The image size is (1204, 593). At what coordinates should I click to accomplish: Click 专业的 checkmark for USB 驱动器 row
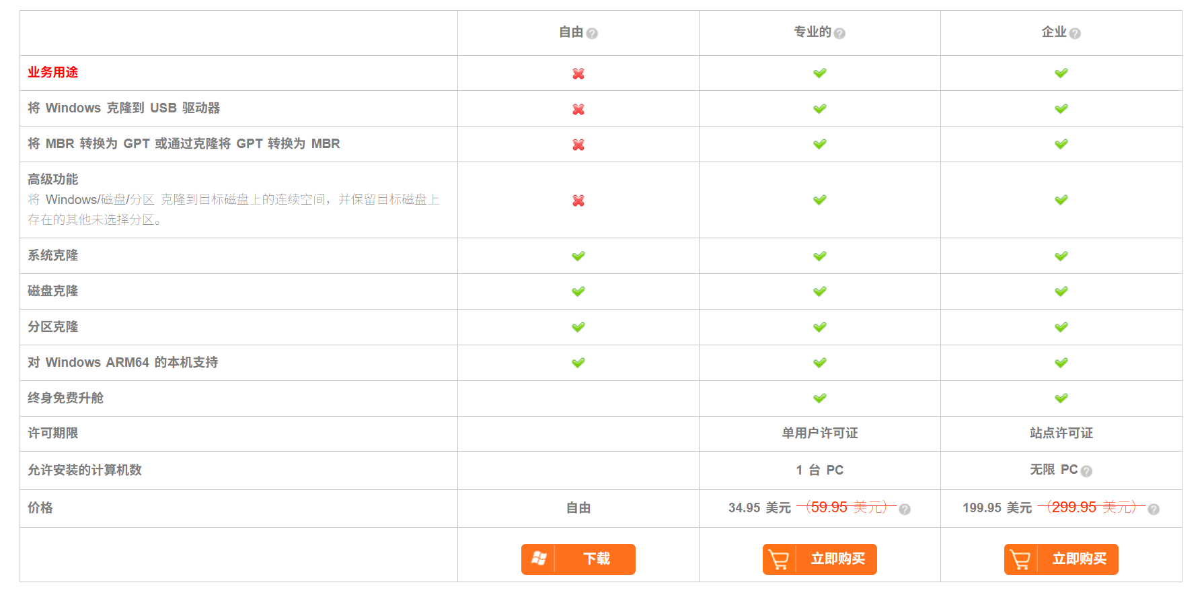click(820, 108)
